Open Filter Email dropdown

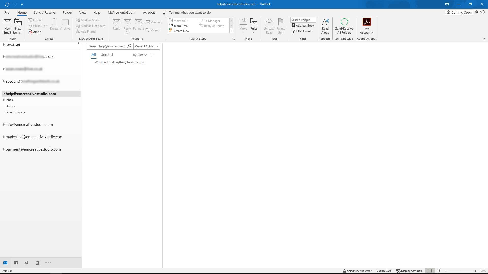[x=302, y=31]
